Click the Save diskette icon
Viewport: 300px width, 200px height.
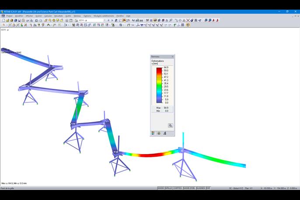19,20
